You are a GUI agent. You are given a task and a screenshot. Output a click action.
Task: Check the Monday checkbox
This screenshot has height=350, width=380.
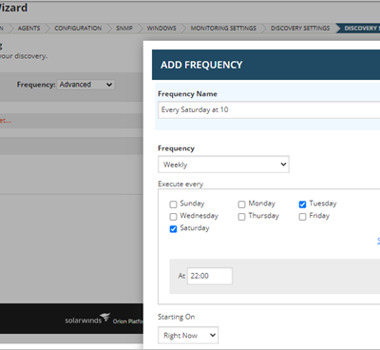241,204
